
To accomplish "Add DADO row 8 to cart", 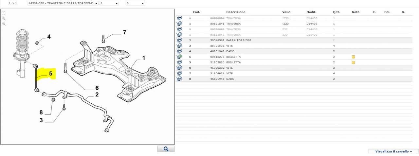I will pos(179,79).
